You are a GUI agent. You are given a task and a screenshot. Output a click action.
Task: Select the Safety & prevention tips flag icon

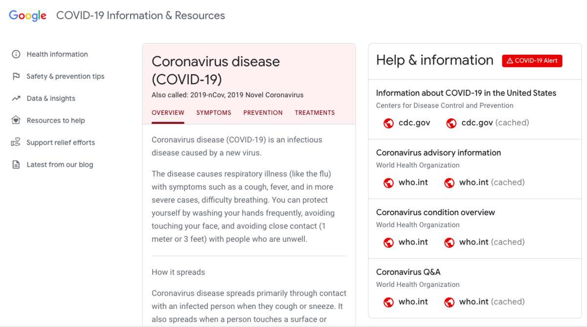(16, 76)
